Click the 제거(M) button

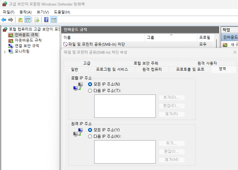172,160
